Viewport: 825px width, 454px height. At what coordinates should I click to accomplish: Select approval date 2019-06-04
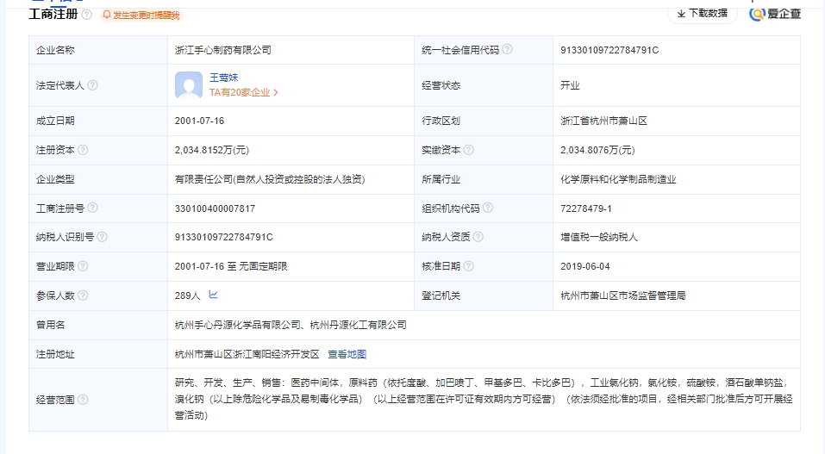[x=585, y=267]
